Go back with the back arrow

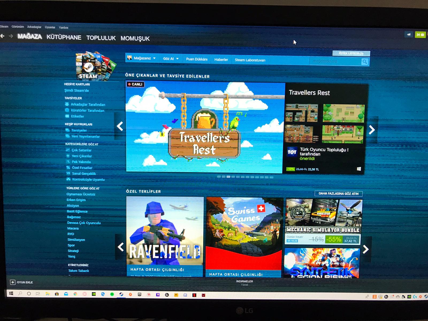point(2,36)
